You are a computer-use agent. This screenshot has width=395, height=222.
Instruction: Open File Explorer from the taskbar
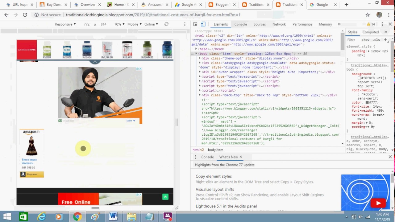click(131, 216)
